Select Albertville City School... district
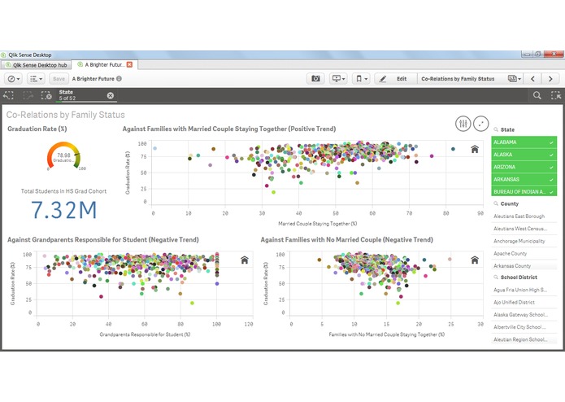Viewport: 565px width, 402px height. point(524,327)
